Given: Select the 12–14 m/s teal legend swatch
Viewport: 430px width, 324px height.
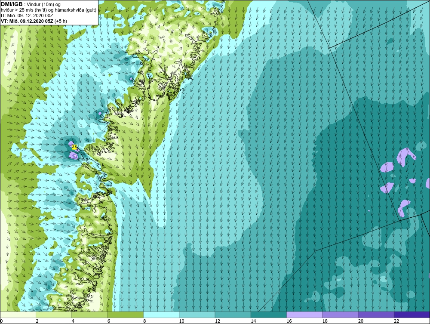Looking at the screenshot, I should [x=233, y=315].
